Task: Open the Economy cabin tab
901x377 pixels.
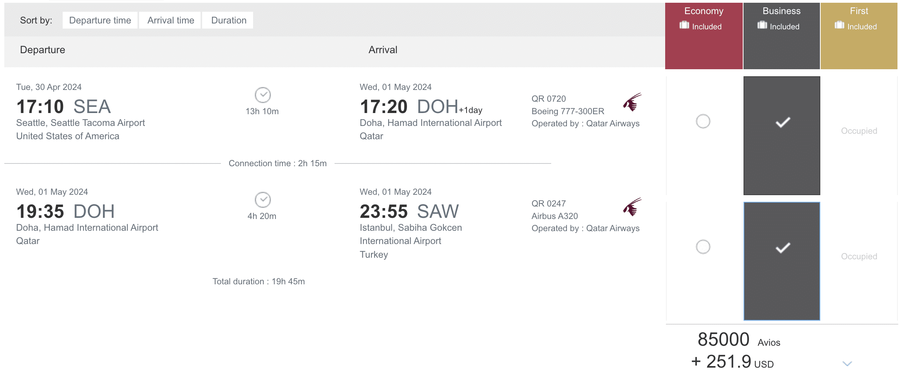Action: click(704, 11)
